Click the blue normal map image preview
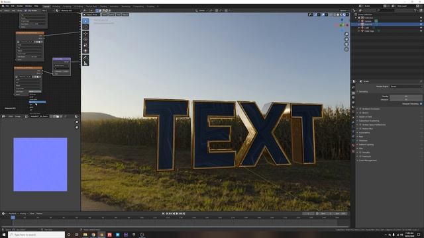Image resolution: width=424 pixels, height=238 pixels. point(40,165)
